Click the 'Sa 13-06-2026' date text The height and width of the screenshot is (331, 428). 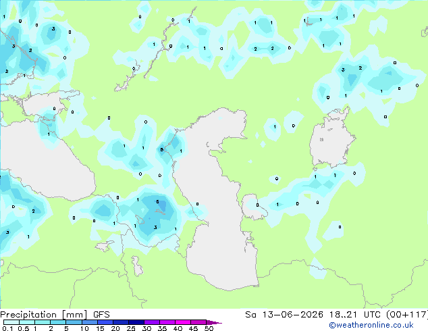click(284, 315)
